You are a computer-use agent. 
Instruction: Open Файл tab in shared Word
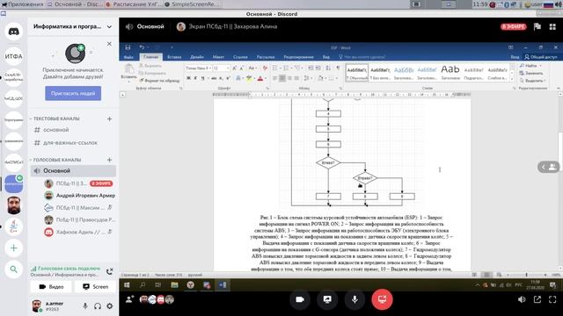(x=128, y=57)
